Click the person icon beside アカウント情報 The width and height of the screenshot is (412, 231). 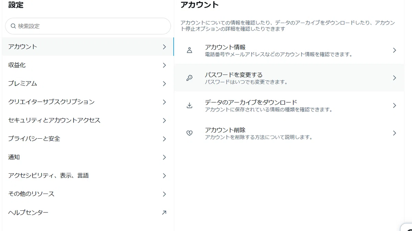[x=189, y=50]
